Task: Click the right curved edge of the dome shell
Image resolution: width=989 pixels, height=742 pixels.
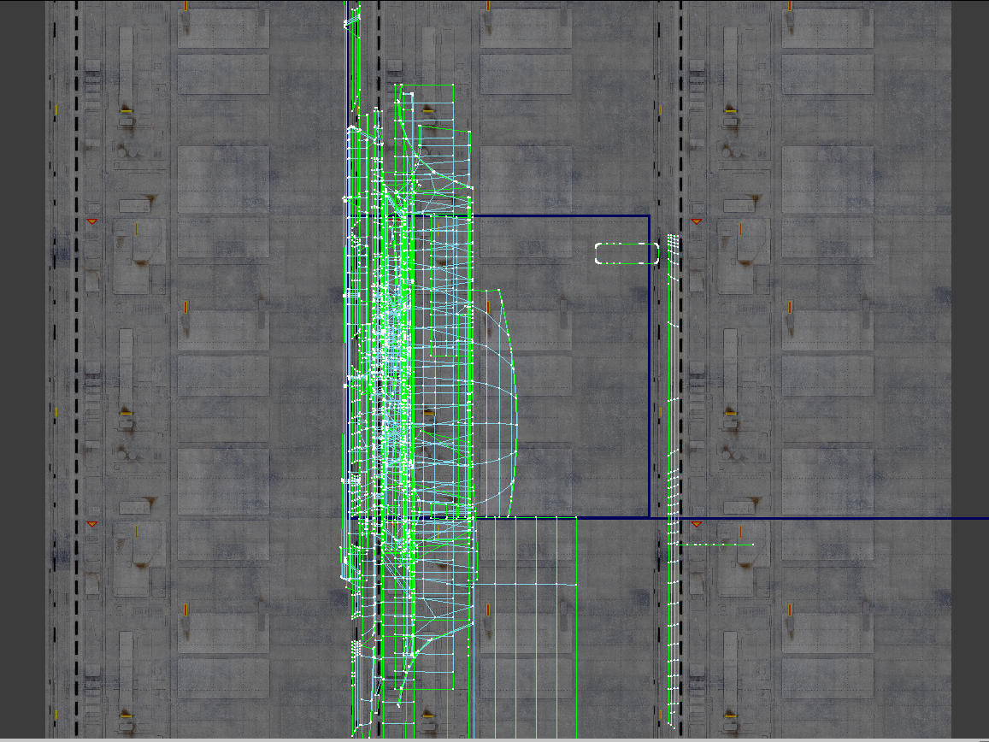Action: tap(516, 393)
